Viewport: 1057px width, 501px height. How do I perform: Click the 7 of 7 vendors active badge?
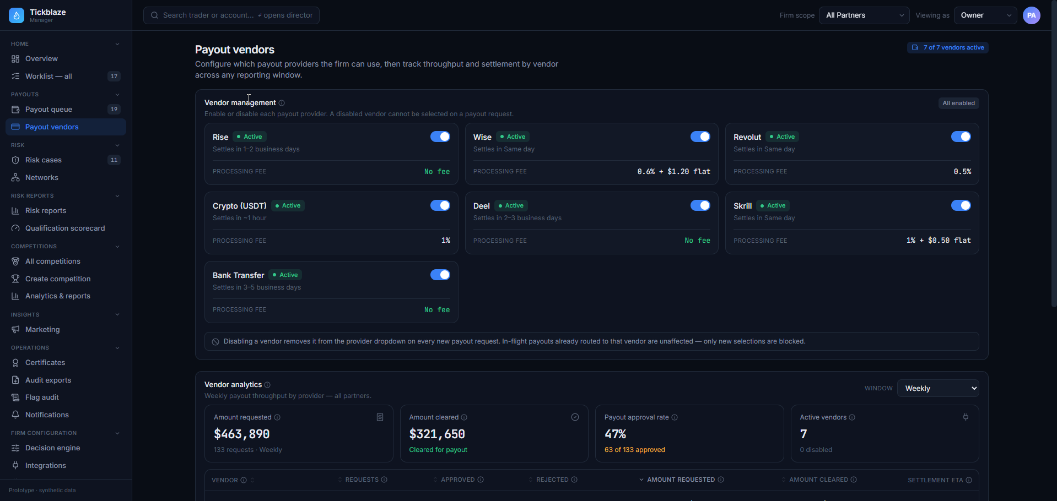pyautogui.click(x=947, y=48)
